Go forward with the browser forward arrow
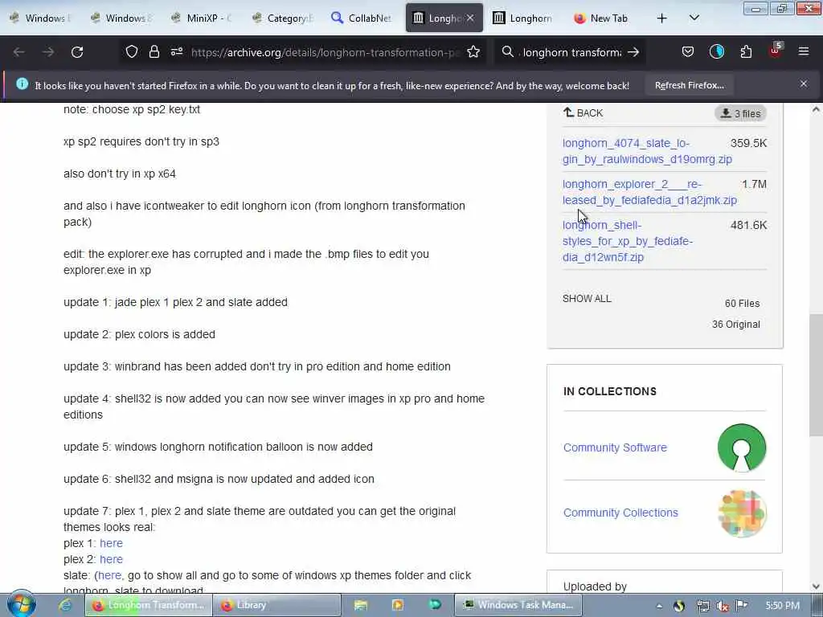The height and width of the screenshot is (617, 823). (x=48, y=52)
